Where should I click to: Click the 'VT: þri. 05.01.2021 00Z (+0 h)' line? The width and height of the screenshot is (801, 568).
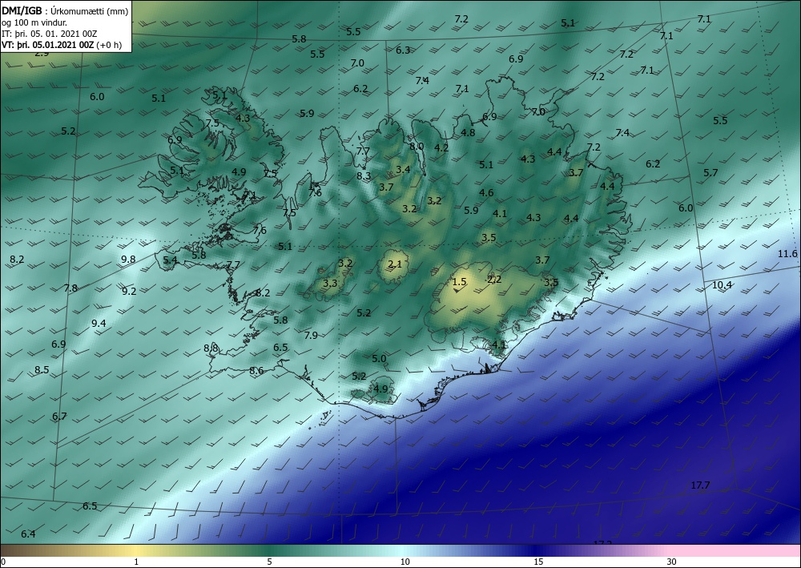[x=62, y=45]
